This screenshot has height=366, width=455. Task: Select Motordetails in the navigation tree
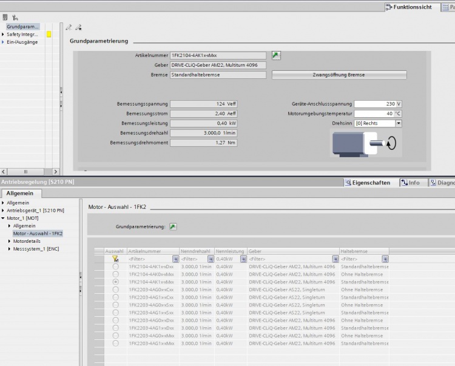[26, 241]
